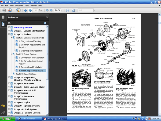Viewport: 161px width, 121px height.
Task: Open the Attachments paperclip panel
Action: [3, 112]
